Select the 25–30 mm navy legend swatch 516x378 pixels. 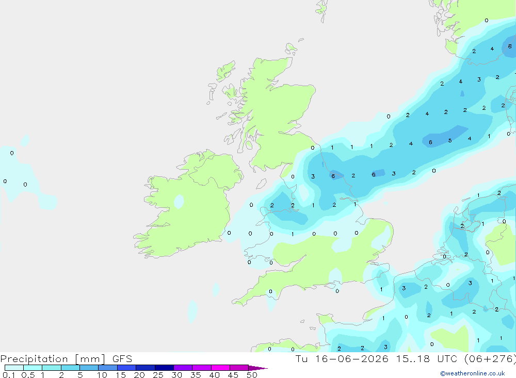164,368
